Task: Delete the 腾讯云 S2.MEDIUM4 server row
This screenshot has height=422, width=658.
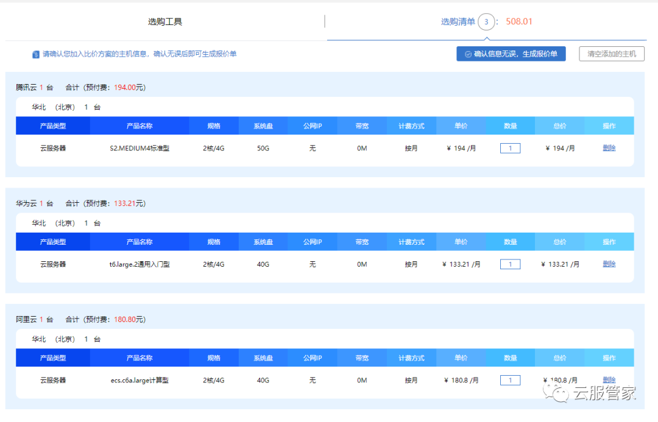Action: point(609,148)
